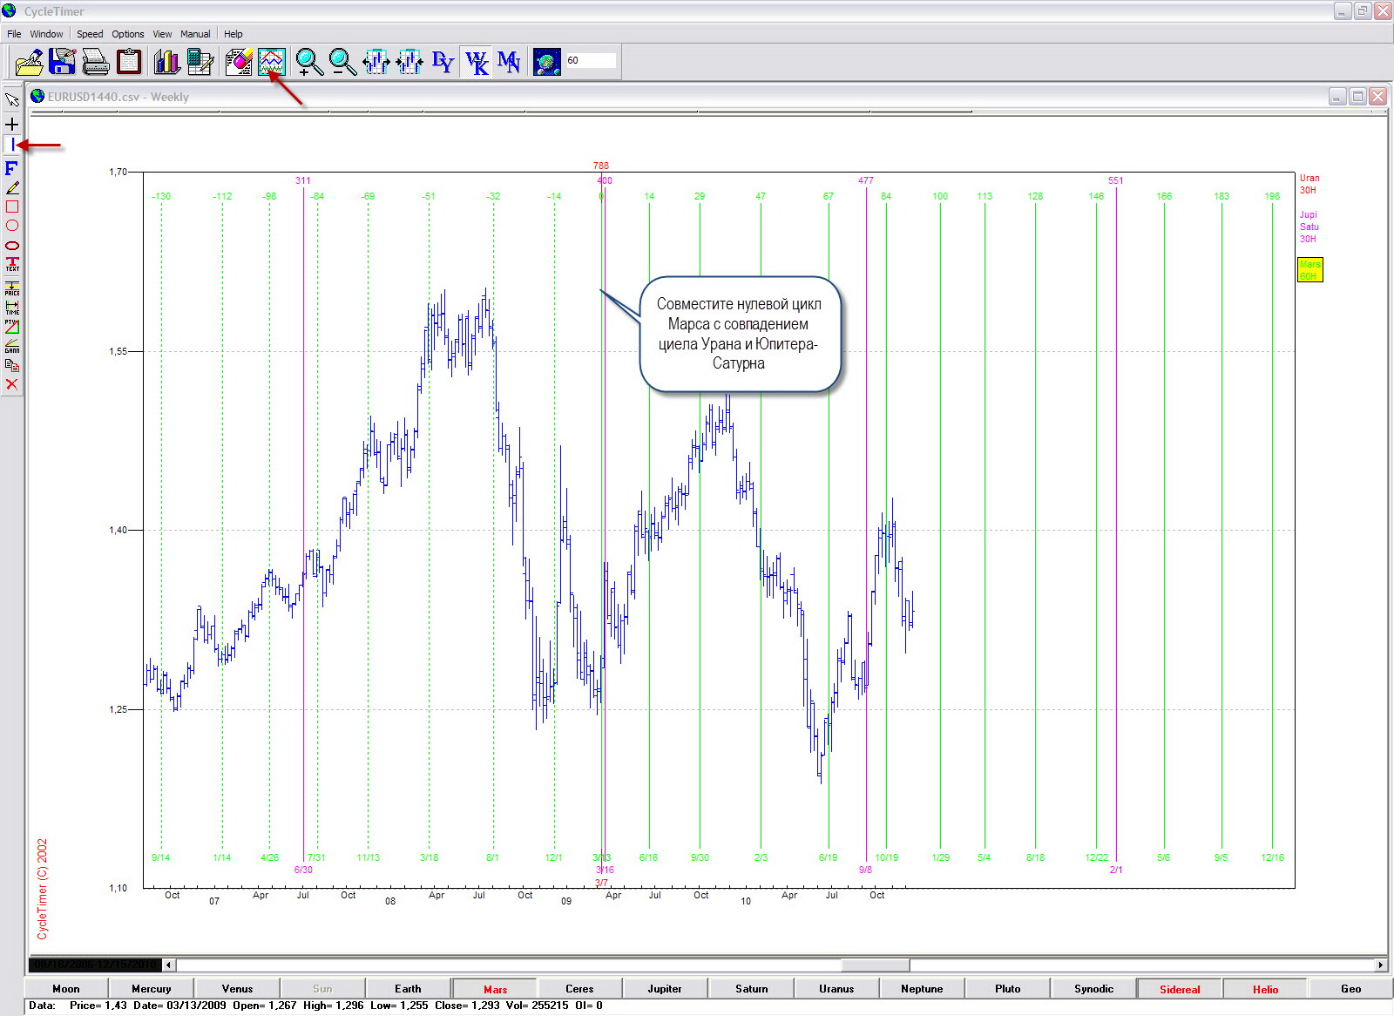Select the Gann tool in left toolbar
The height and width of the screenshot is (1016, 1394).
(x=12, y=346)
